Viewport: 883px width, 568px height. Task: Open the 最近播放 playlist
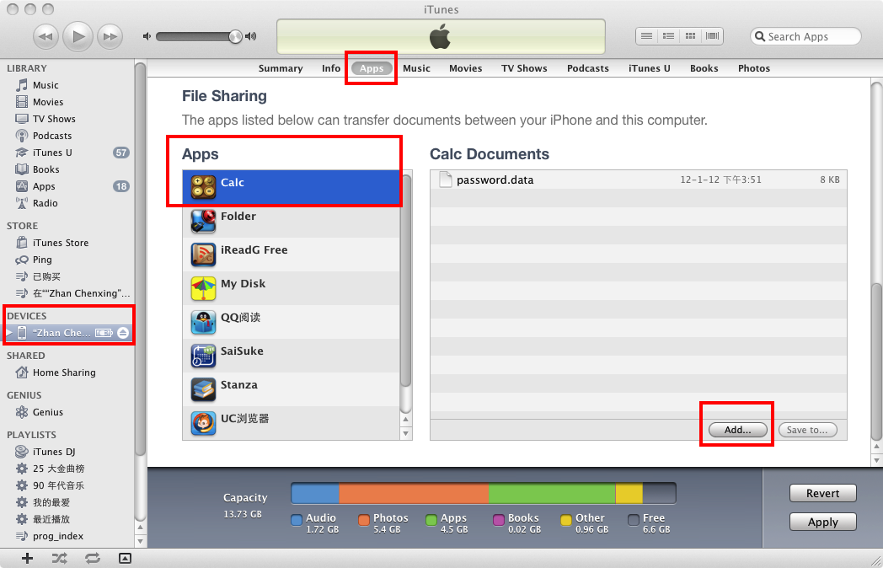67,519
